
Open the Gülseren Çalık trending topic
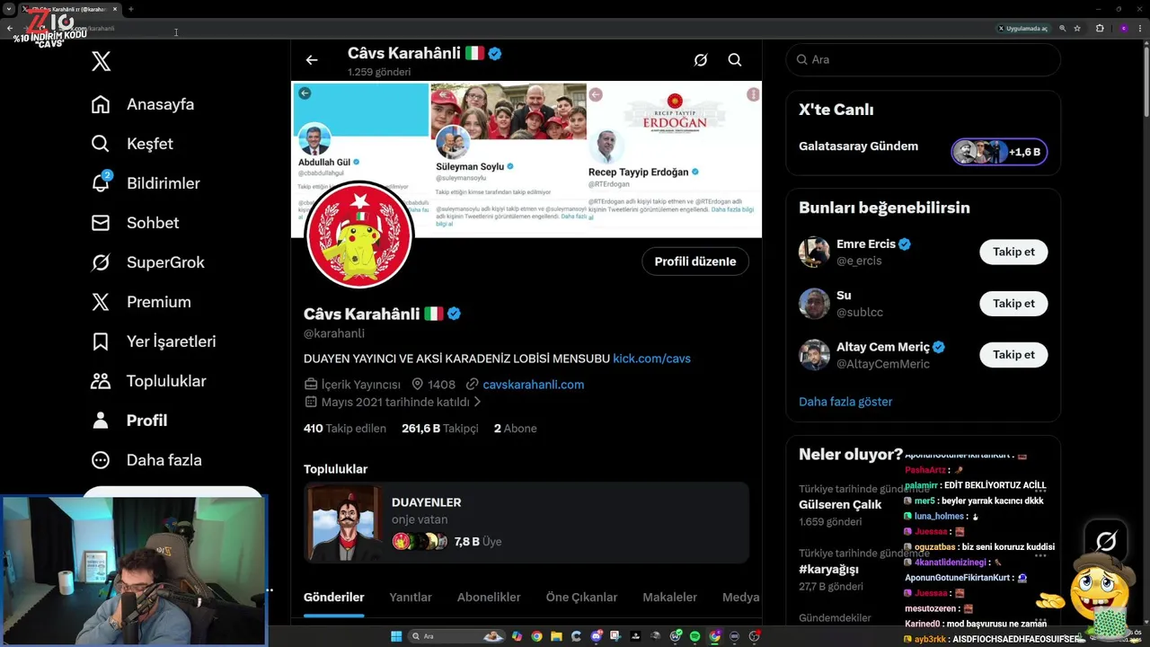(840, 505)
